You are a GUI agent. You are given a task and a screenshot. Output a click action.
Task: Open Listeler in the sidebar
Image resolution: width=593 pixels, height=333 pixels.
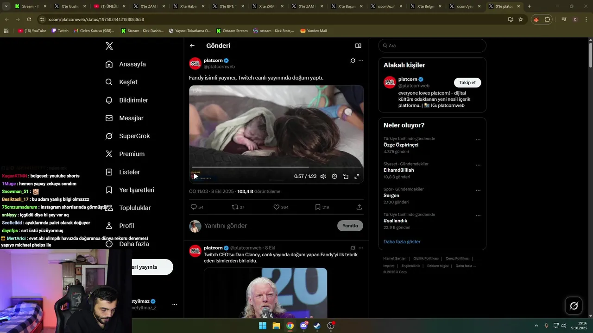pyautogui.click(x=122, y=172)
